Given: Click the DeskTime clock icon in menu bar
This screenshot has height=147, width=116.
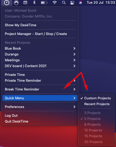Looking at the screenshot, I should coord(7,3).
